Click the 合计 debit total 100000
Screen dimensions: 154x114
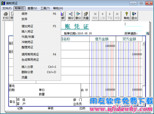point(110,90)
